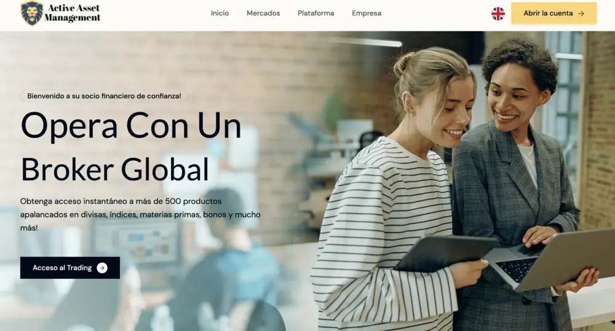The image size is (615, 331).
Task: Click the Broker Global headline line
Action: (115, 169)
